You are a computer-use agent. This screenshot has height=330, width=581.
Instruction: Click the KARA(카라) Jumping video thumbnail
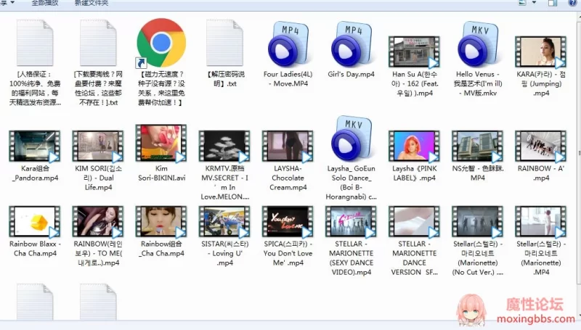pos(540,51)
